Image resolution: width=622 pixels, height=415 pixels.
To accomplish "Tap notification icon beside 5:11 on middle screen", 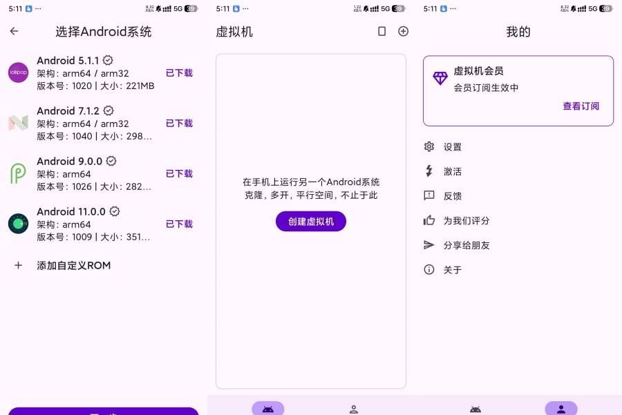I will [x=236, y=8].
